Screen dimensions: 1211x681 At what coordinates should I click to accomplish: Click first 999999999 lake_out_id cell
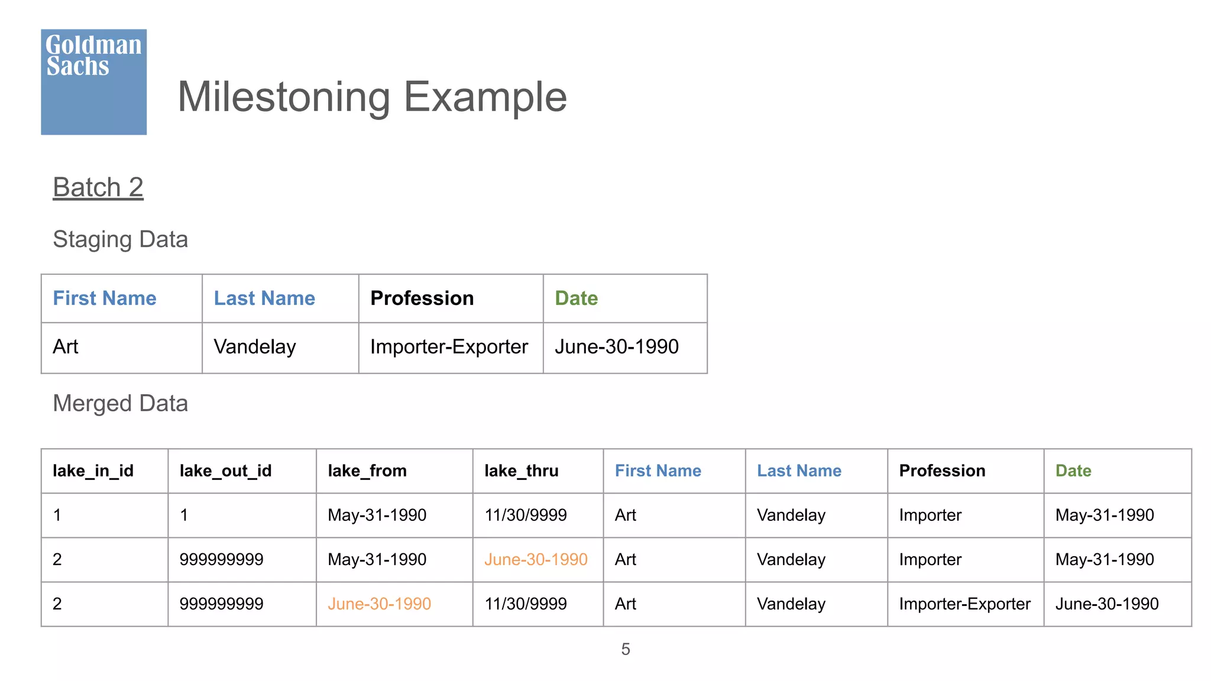tap(221, 560)
